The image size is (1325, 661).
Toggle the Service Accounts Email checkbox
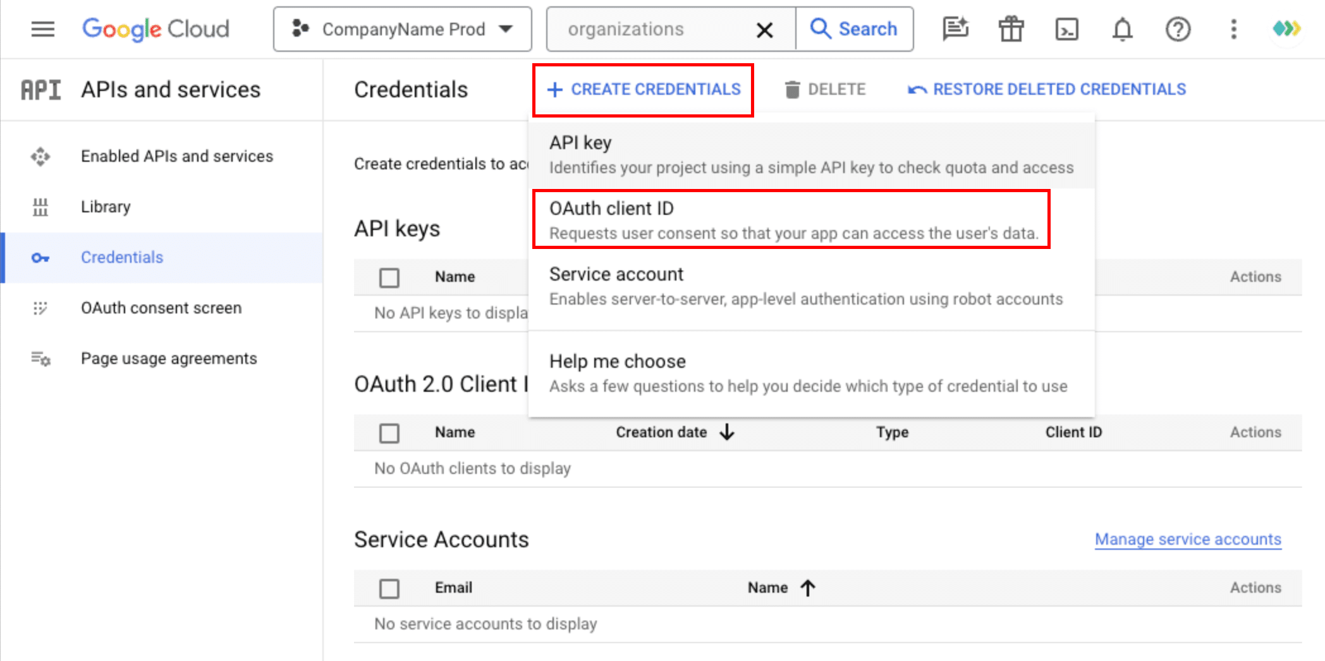389,588
